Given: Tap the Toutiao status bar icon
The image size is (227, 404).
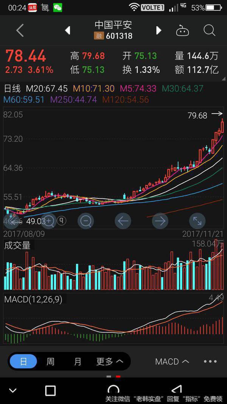Looking at the screenshot, I should pos(33,8).
